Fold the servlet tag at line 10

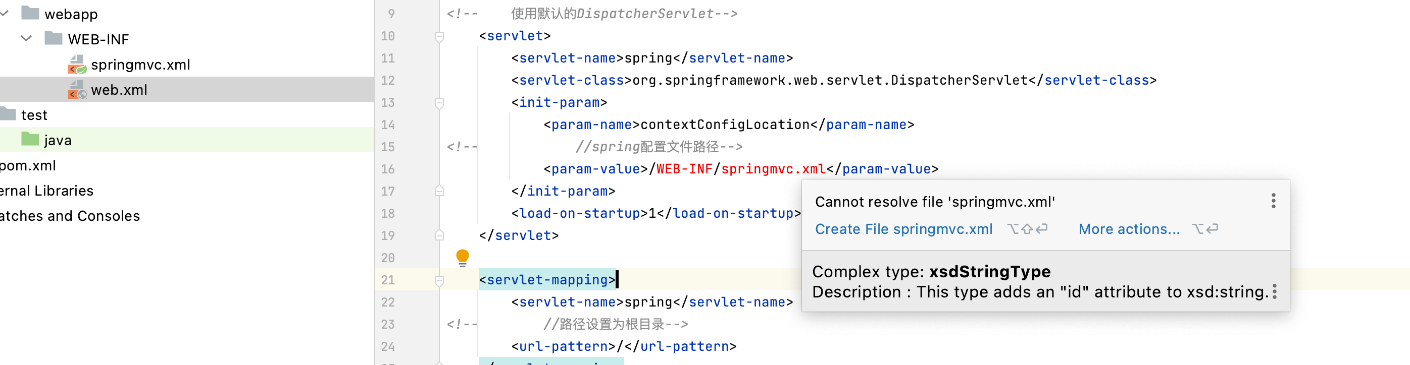point(439,37)
